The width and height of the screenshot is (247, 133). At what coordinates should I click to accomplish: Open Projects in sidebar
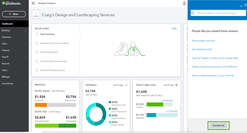(x=6, y=50)
